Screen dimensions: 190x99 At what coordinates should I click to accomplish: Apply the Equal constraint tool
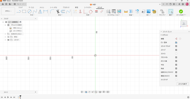[x=96, y=11]
